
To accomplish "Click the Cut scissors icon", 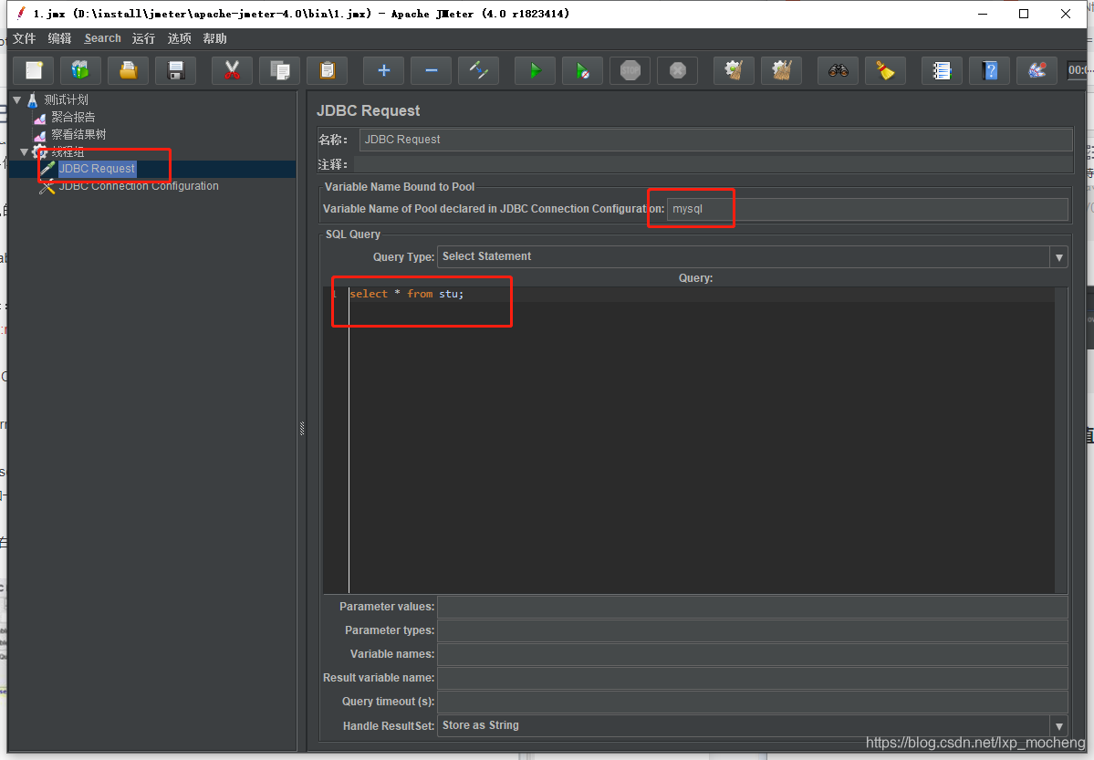I will (x=233, y=70).
